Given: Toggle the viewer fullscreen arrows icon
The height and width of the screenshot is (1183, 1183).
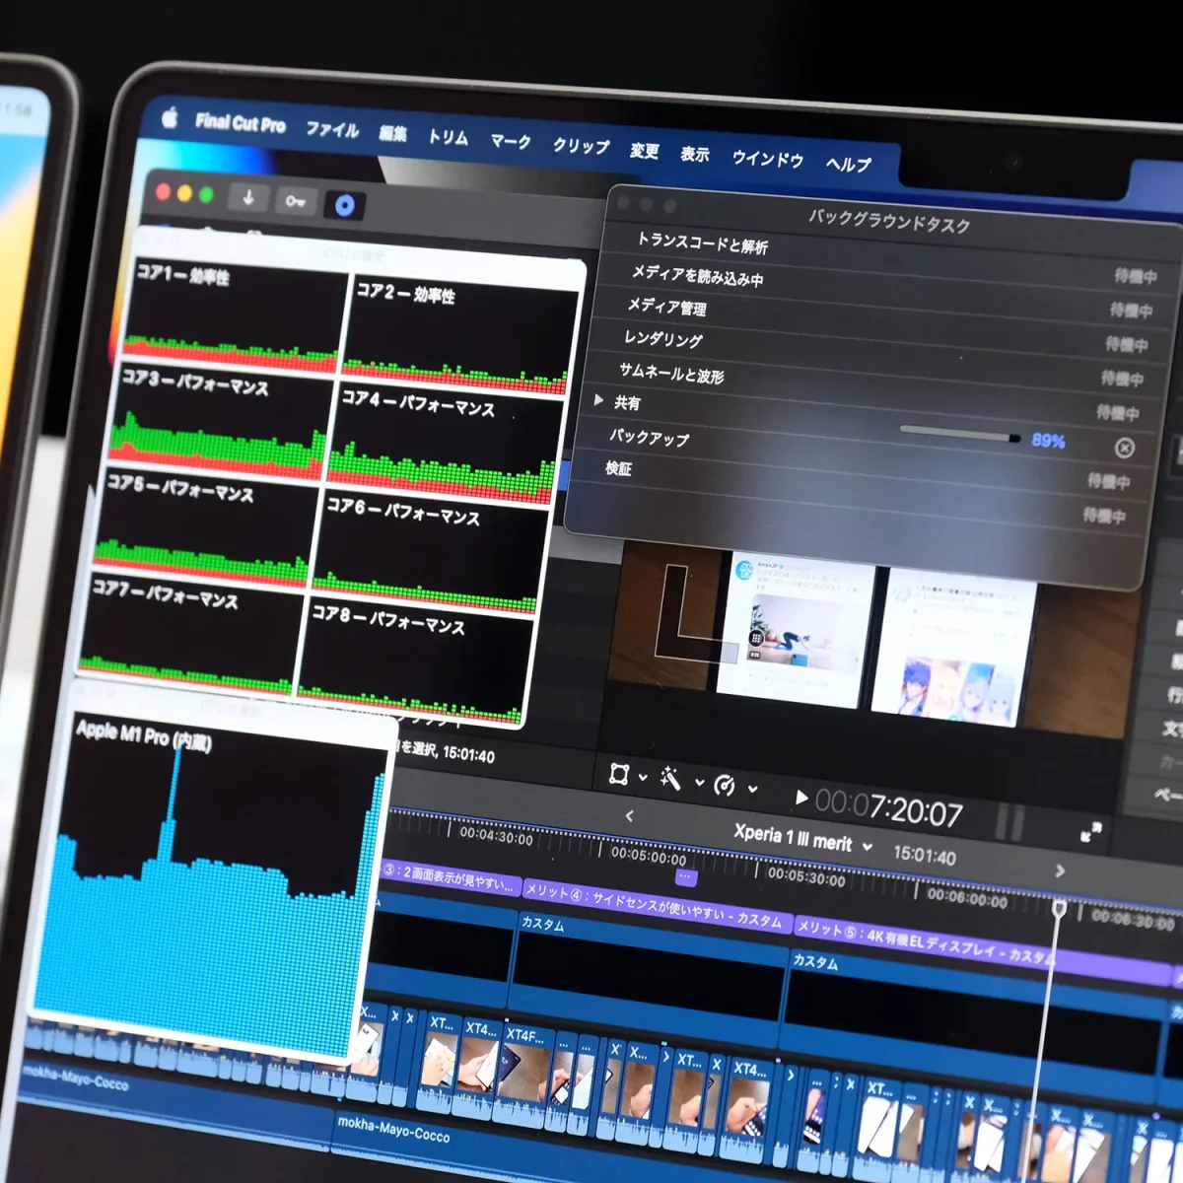Looking at the screenshot, I should [1090, 832].
